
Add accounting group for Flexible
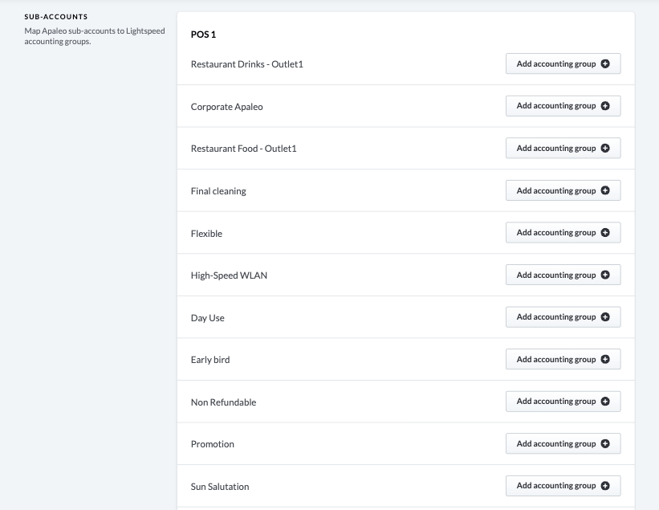click(562, 232)
